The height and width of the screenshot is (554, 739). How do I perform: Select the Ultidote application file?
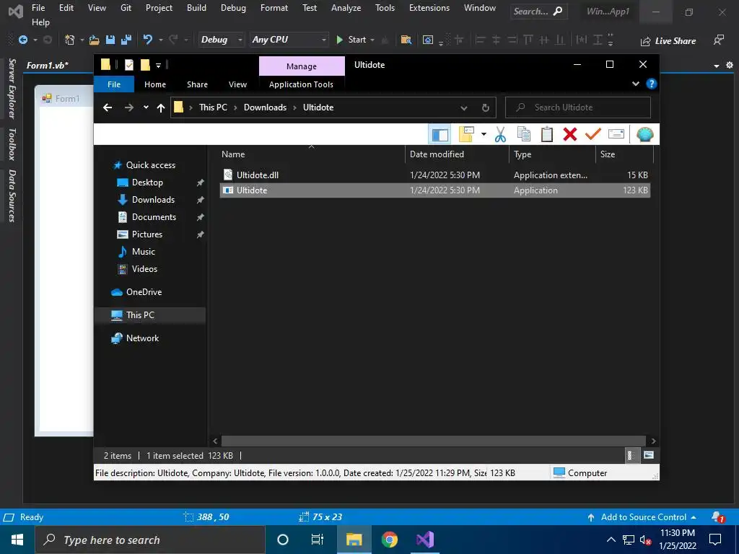point(435,190)
